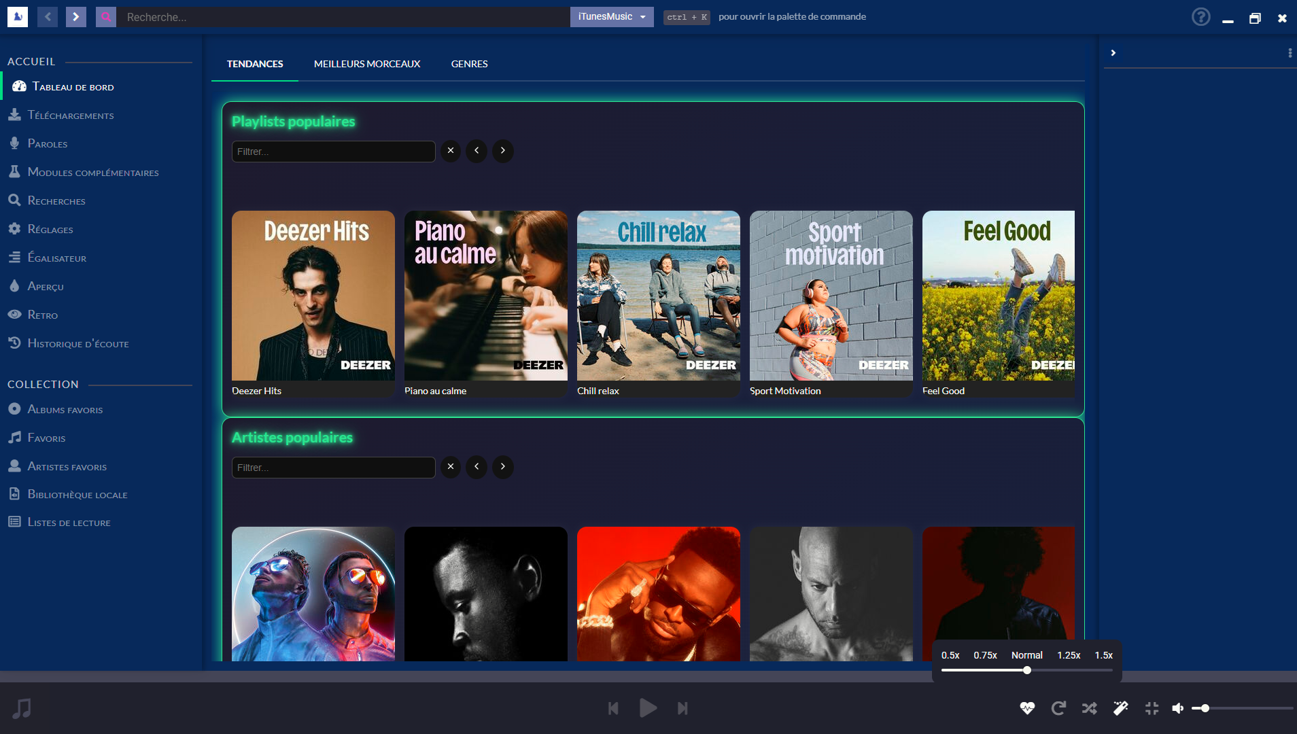This screenshot has width=1297, height=734.
Task: Open the three-dot menu in right panel
Action: 1290,53
